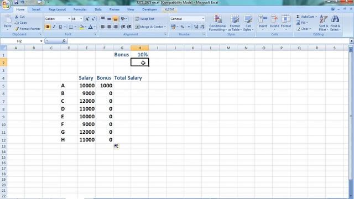
Task: Decrease decimal places
Action: pos(202,27)
